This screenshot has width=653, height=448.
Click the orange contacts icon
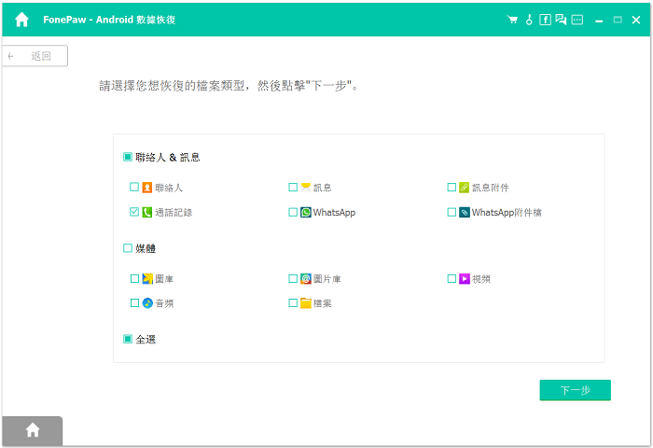pos(147,188)
